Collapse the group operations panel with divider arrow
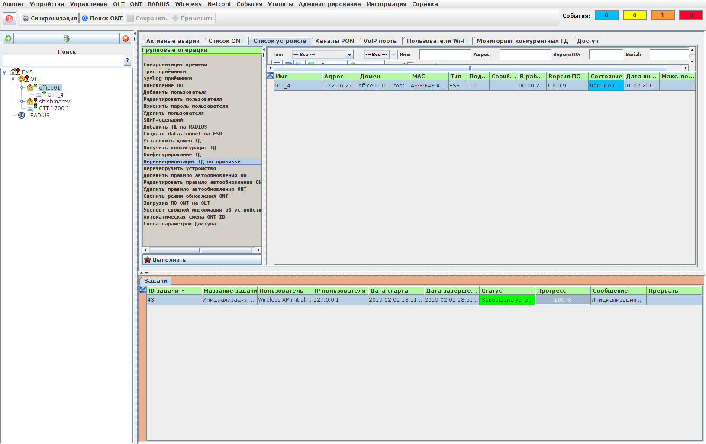The image size is (706, 444). click(x=264, y=49)
